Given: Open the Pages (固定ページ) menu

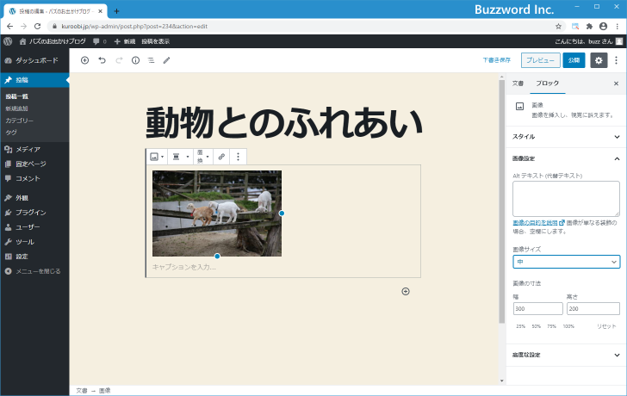Looking at the screenshot, I should coord(34,164).
